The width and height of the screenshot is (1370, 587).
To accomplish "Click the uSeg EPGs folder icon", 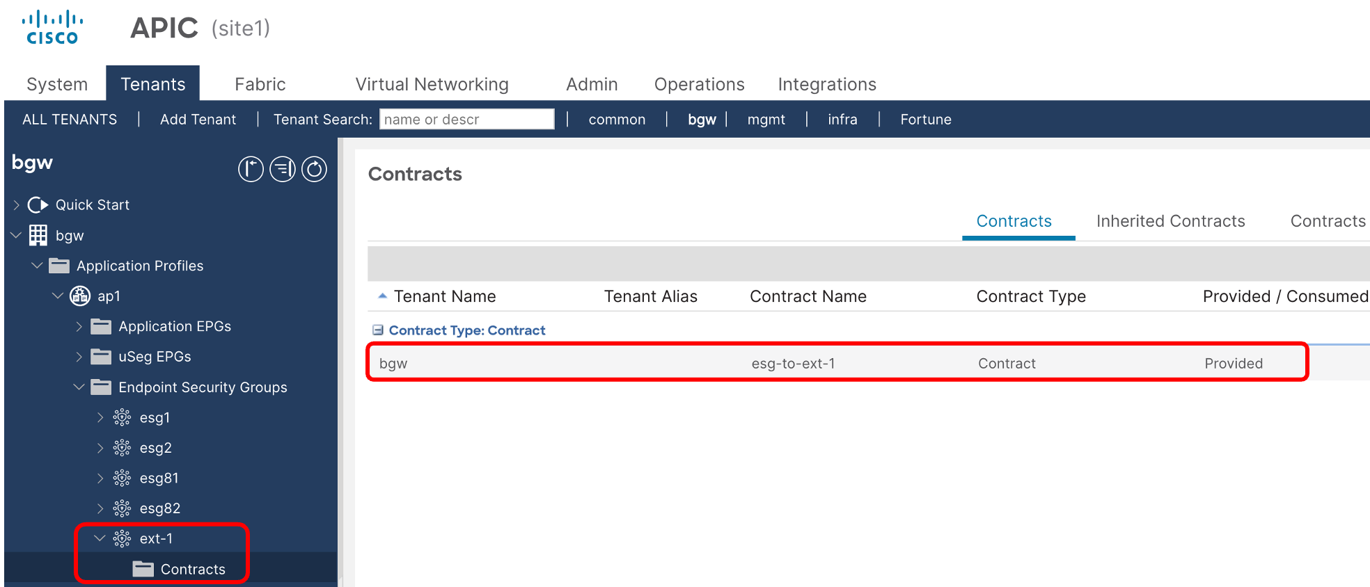I will pyautogui.click(x=101, y=357).
